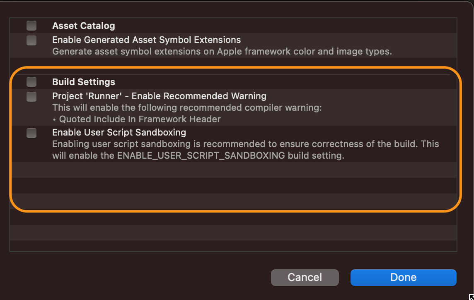Select the Enable User Script Sandboxing row

(166, 133)
